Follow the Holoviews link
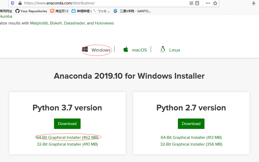 point(104,23)
